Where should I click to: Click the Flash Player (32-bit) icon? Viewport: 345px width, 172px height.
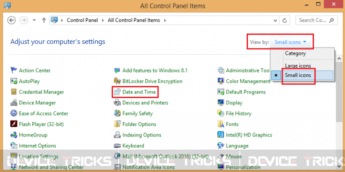coord(13,124)
